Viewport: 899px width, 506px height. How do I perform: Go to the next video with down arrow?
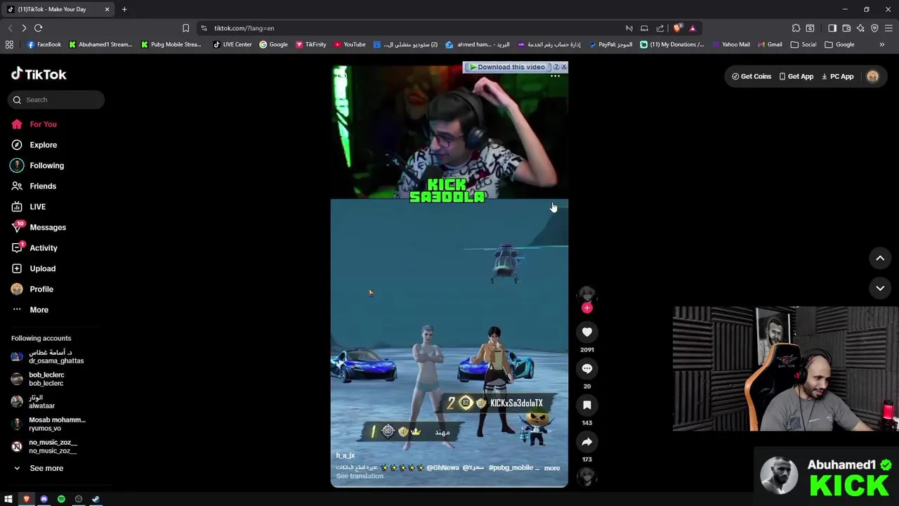point(880,288)
